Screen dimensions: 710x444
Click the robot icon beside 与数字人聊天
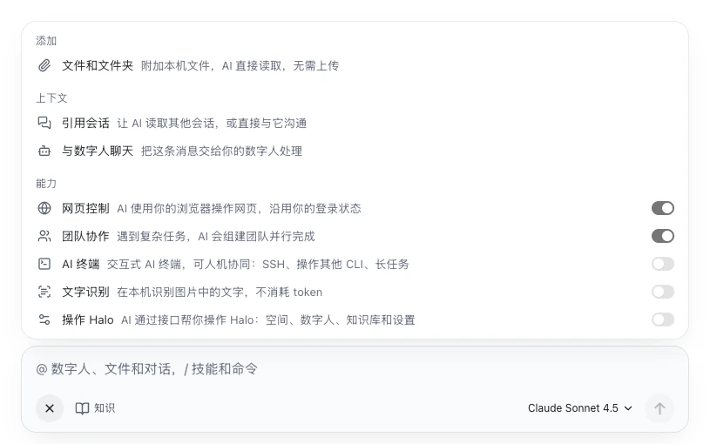[44, 151]
